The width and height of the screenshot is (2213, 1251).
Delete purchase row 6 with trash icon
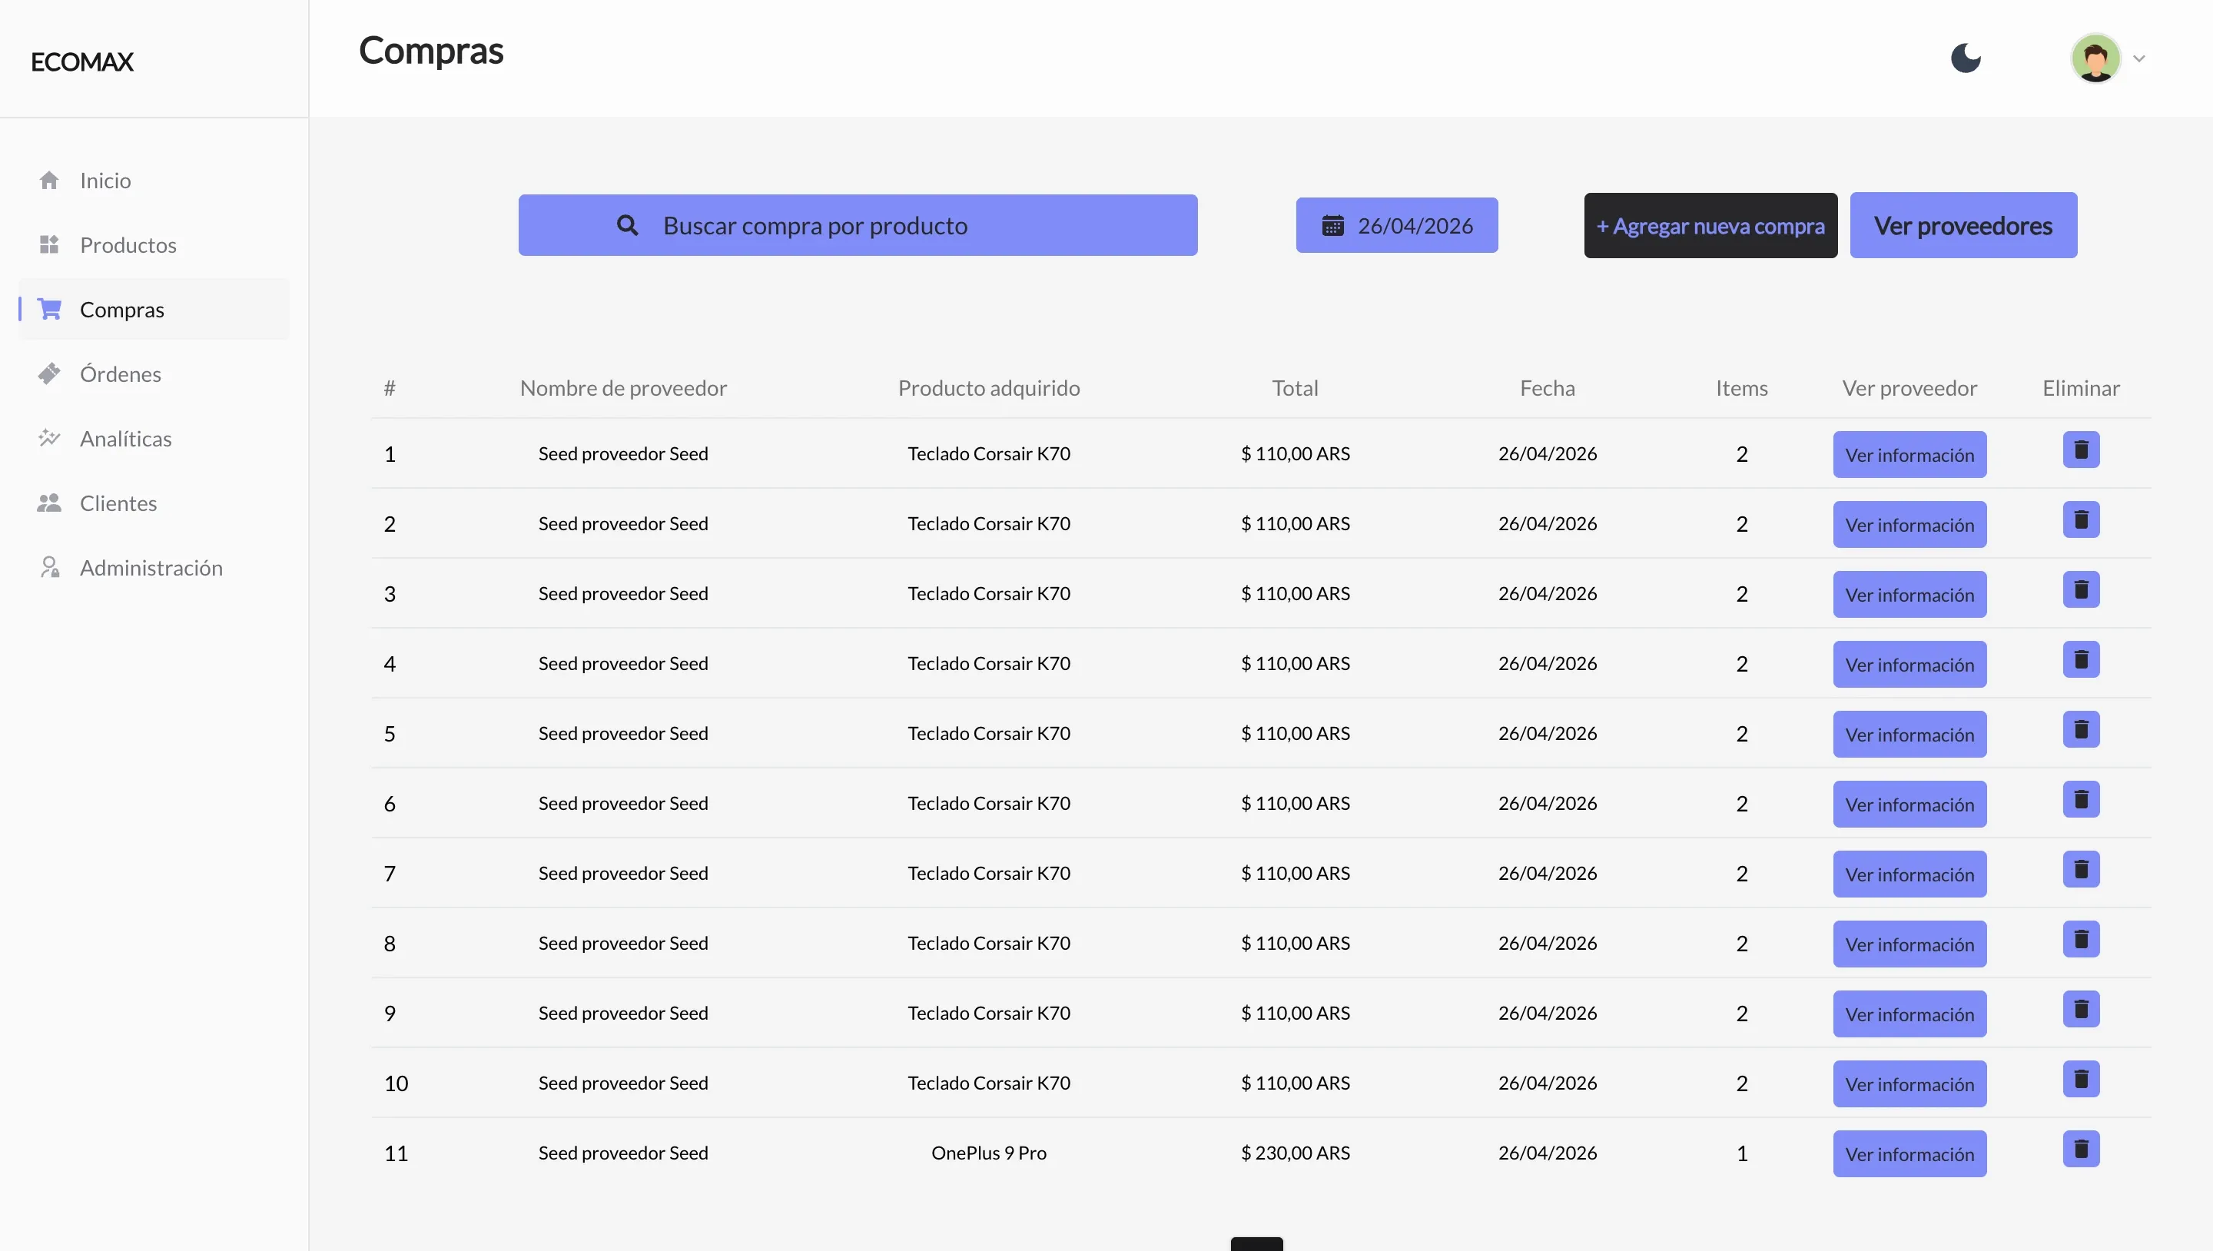2081,799
